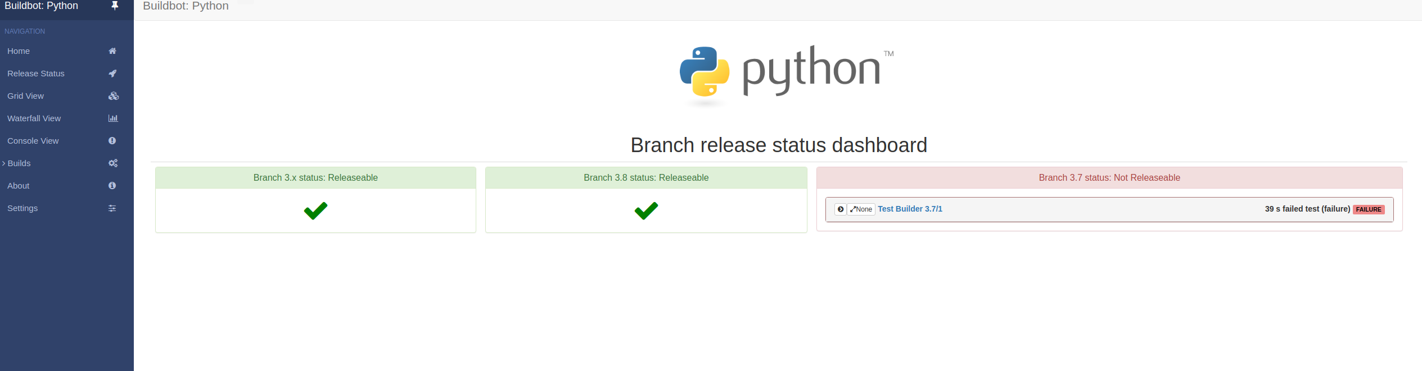
Task: Click the green checkmark under Branch 3.8
Action: (646, 210)
